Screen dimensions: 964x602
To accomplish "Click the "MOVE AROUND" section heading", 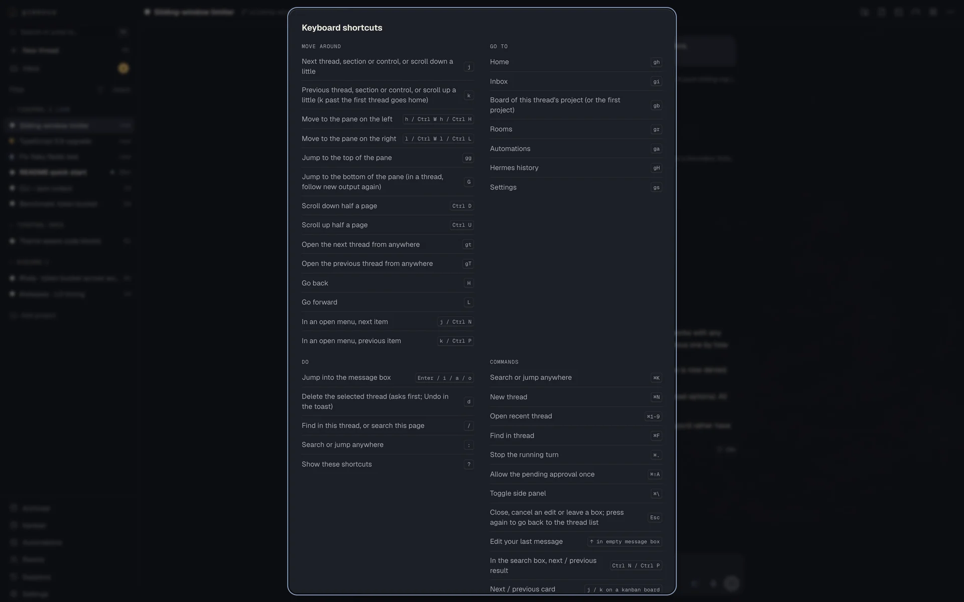I will (321, 47).
